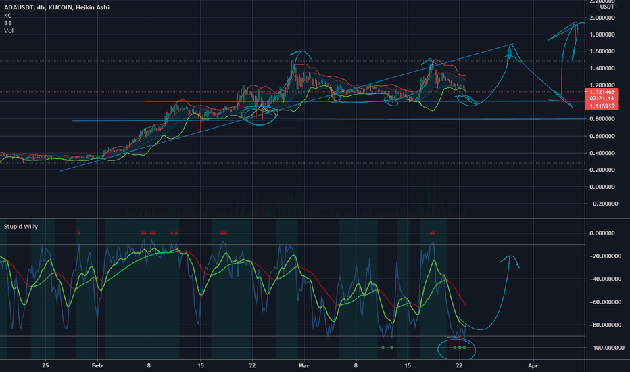
Task: Click the 0.800000 price axis label
Action: (x=602, y=119)
